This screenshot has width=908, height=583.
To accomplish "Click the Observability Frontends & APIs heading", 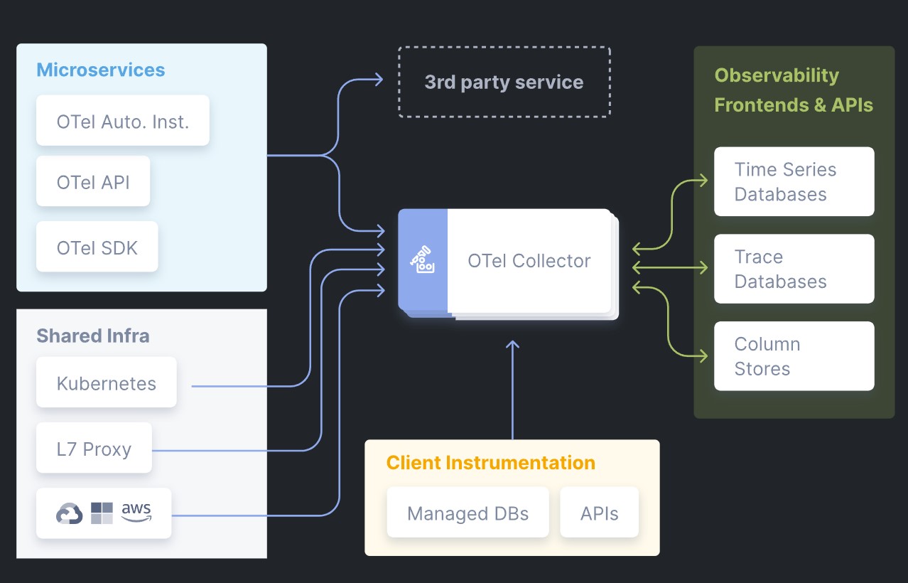I will point(794,90).
